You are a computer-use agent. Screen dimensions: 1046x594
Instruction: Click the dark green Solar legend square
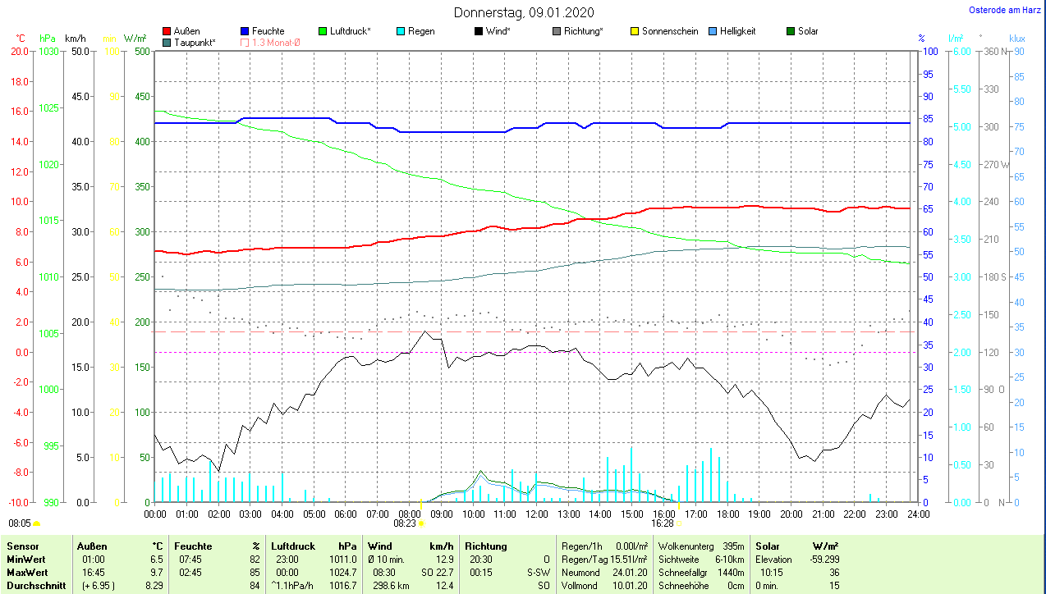(791, 32)
